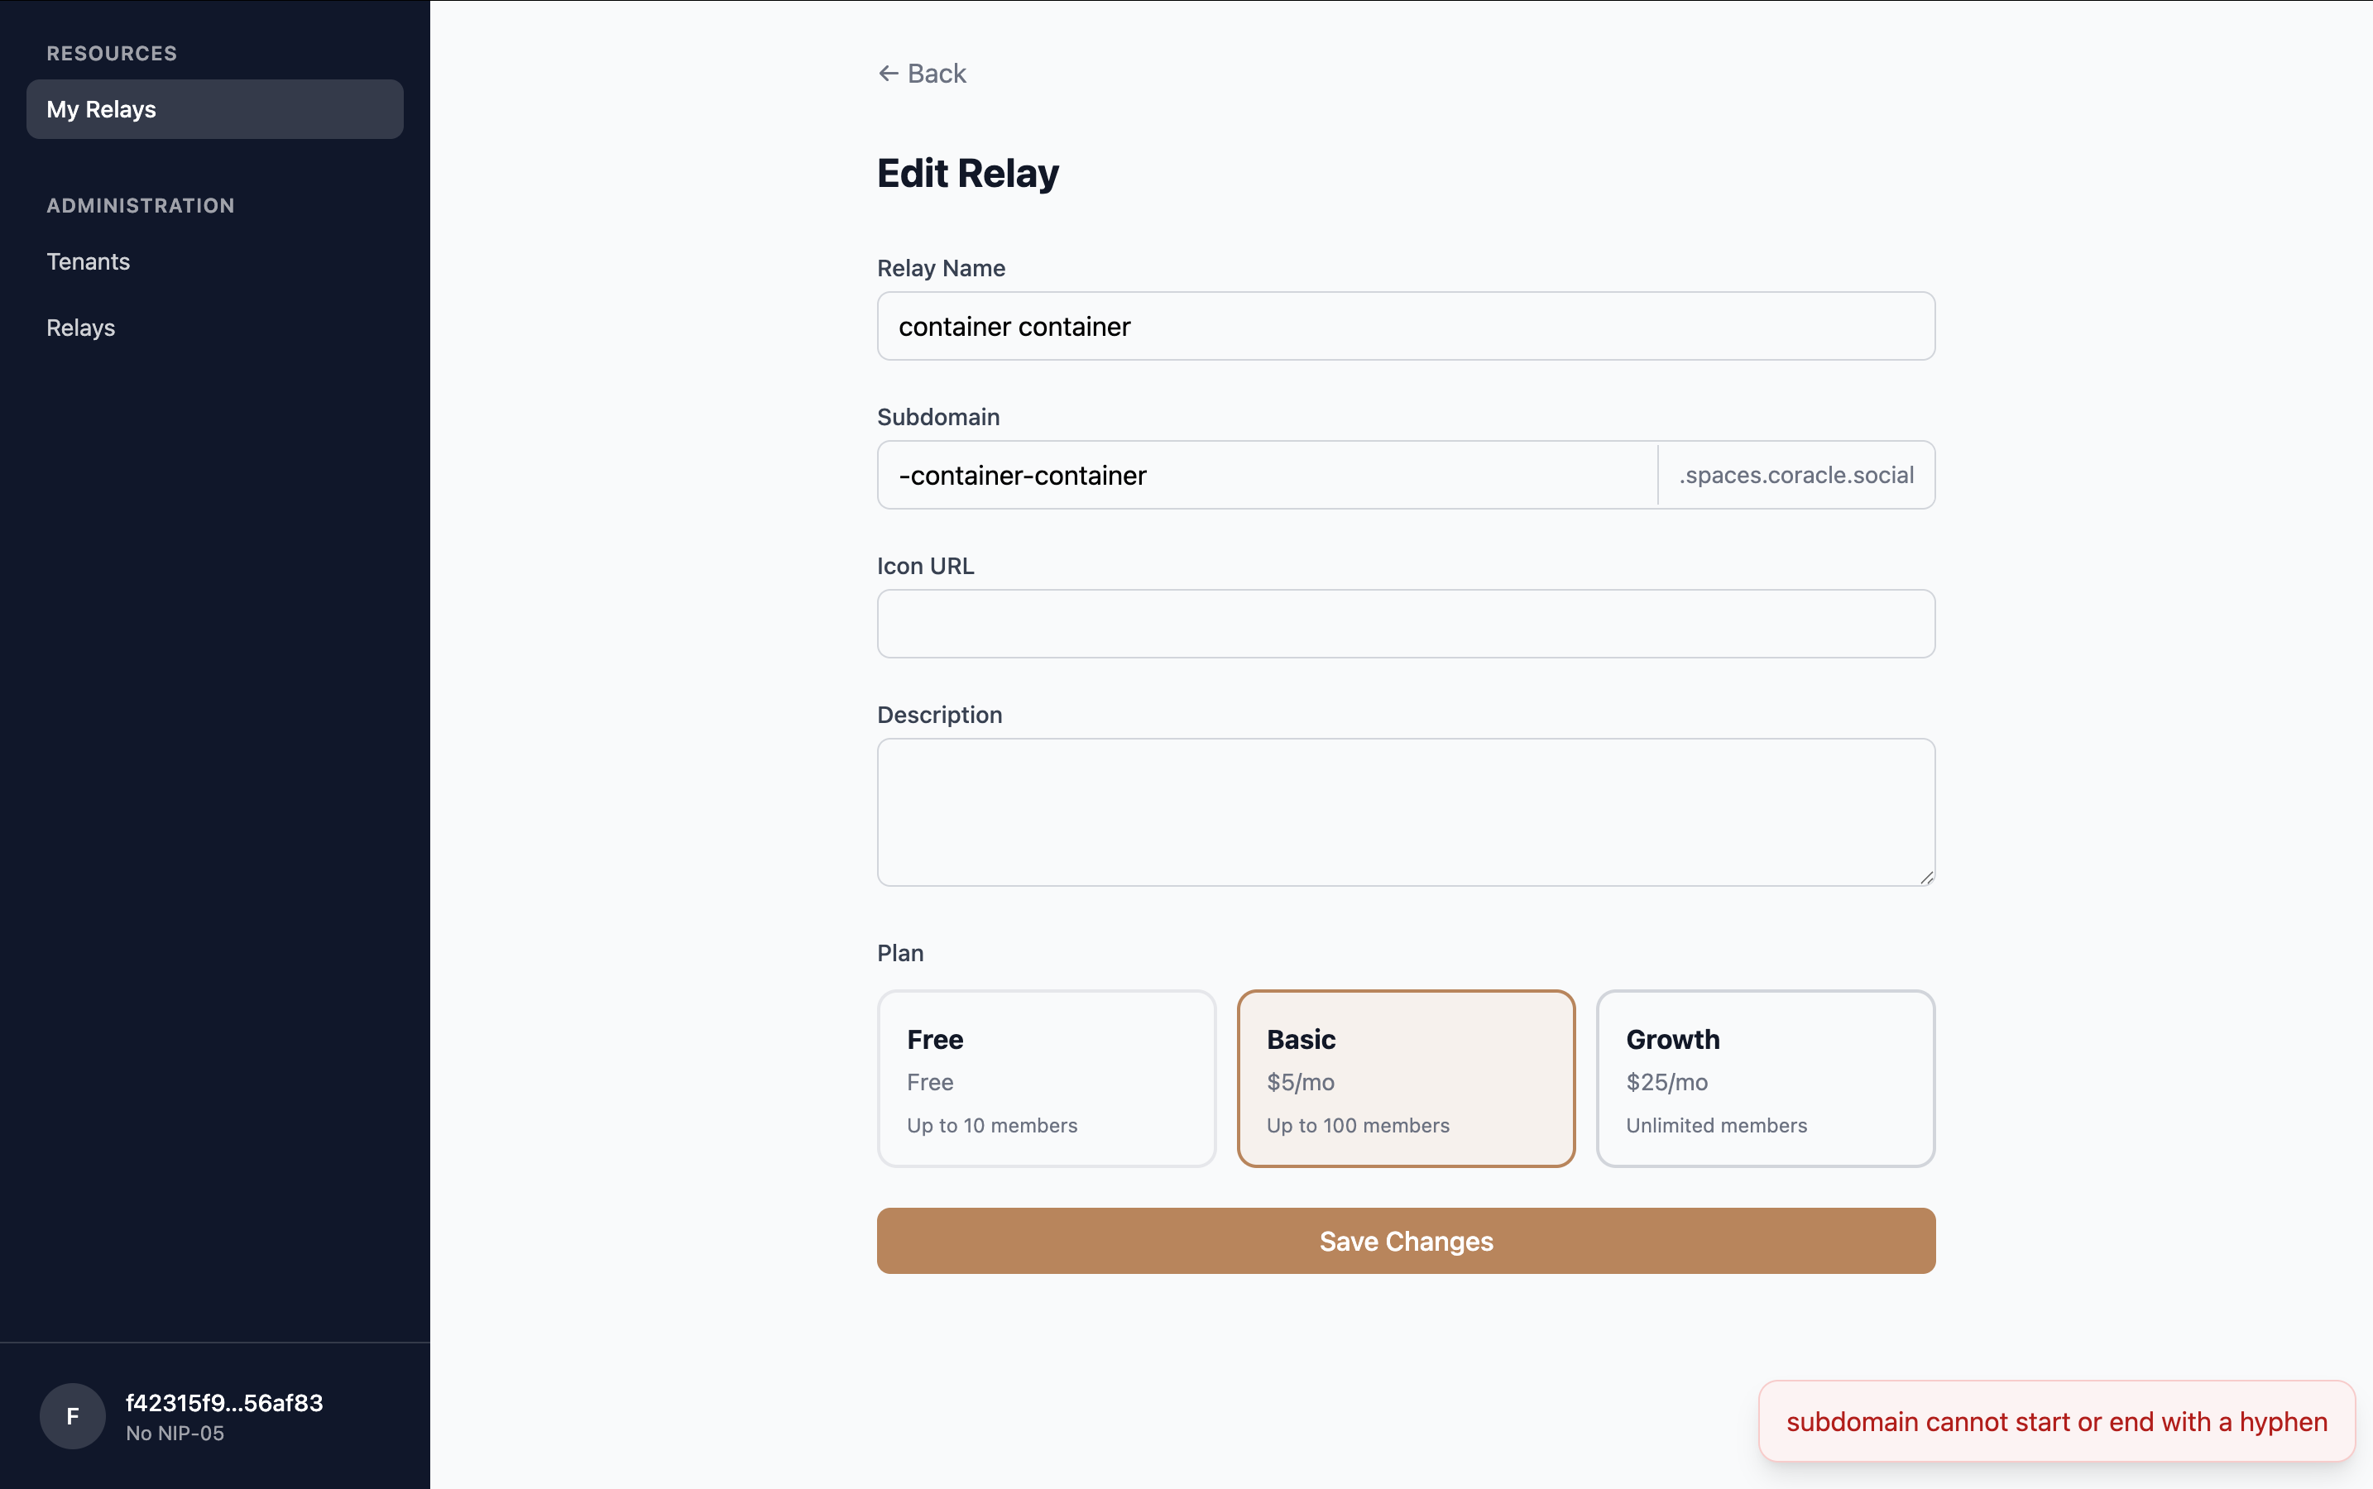
Task: Click the .spaces.coracle.social domain suffix
Action: 1795,475
